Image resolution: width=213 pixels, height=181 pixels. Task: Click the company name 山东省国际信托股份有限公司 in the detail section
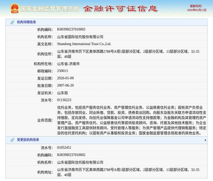tap(80, 37)
